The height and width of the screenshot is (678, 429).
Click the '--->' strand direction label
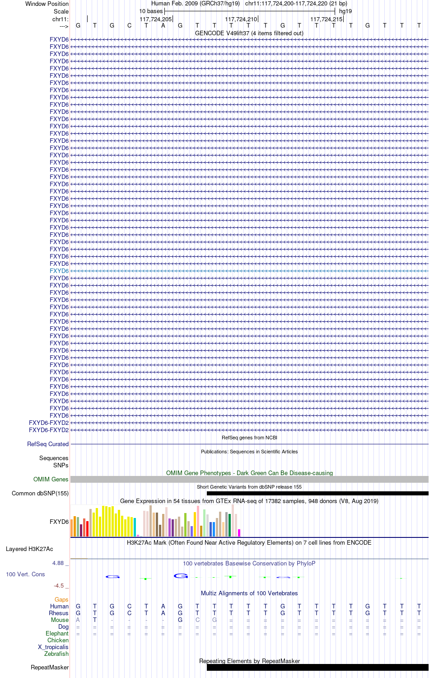click(64, 26)
